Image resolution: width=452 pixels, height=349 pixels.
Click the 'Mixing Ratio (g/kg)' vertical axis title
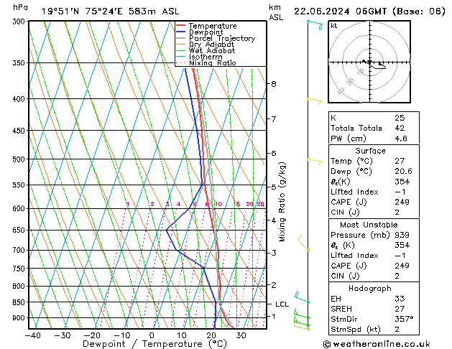pyautogui.click(x=282, y=202)
